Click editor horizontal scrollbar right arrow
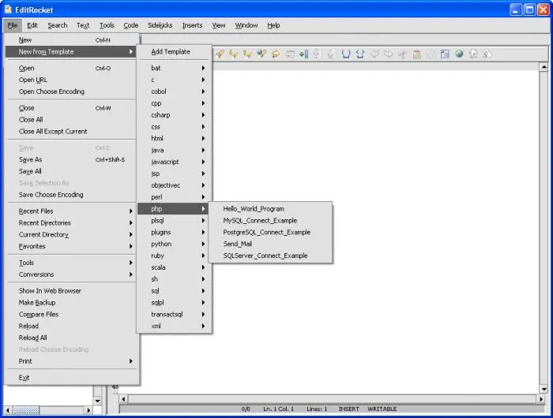This screenshot has width=553, height=418. (x=541, y=399)
